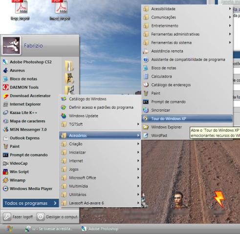The width and height of the screenshot is (240, 234).
Task: Click the Desligar o computador button
Action: point(57,217)
